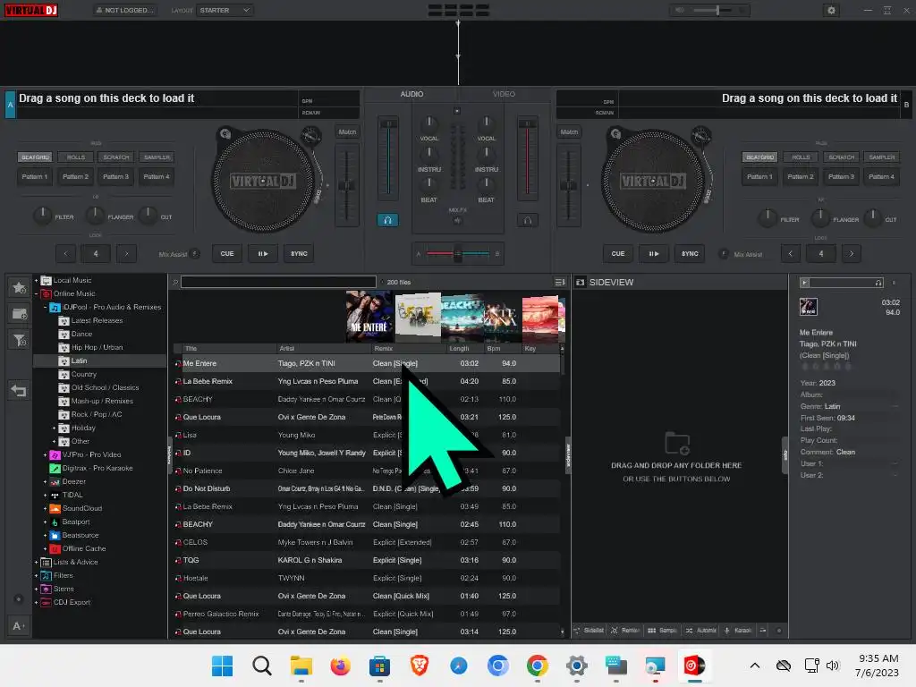The image size is (916, 687).
Task: Enable SYNC on deck B
Action: (x=690, y=254)
